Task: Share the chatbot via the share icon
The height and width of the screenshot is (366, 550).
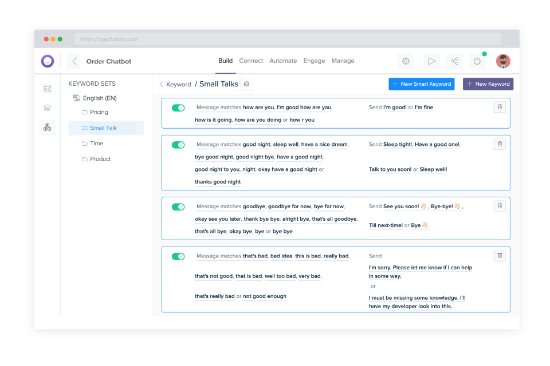Action: coord(454,61)
